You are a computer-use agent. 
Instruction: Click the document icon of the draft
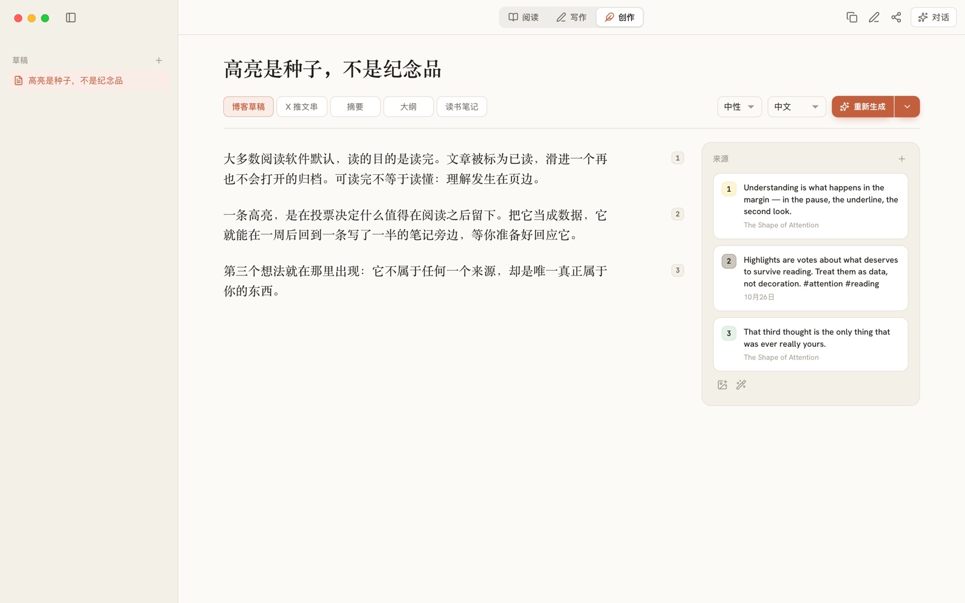[19, 80]
